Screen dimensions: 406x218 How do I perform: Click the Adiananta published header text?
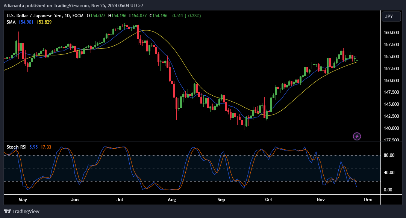(x=73, y=5)
